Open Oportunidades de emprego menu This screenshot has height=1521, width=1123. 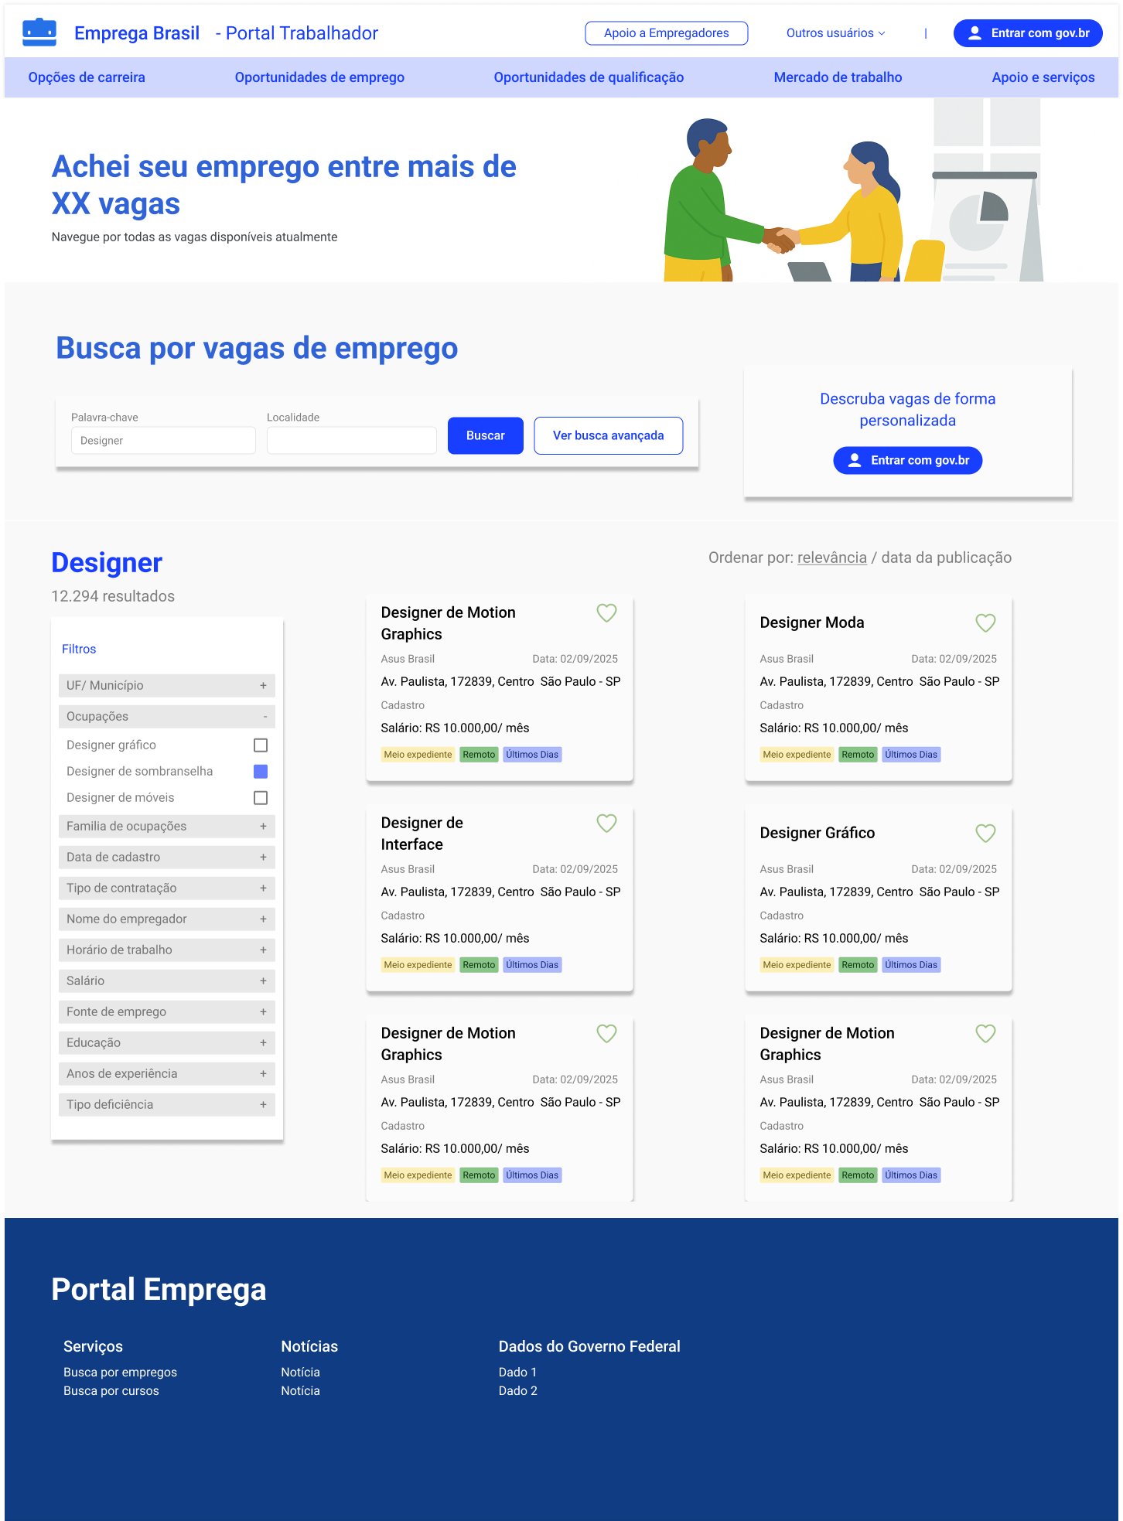click(x=319, y=77)
